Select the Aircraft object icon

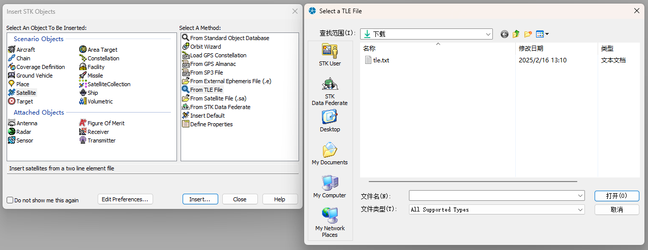click(x=12, y=50)
